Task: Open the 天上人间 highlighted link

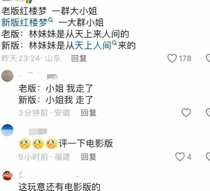Action: coord(93,45)
